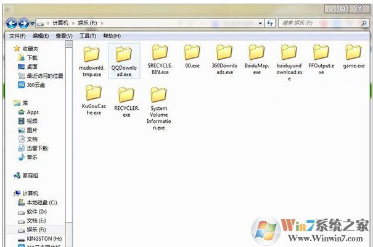Open the 视频 library

[x=28, y=121]
